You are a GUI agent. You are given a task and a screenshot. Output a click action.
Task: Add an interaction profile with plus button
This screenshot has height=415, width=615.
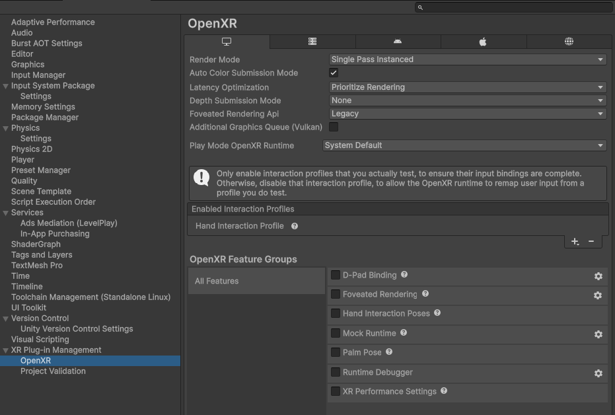pyautogui.click(x=575, y=242)
